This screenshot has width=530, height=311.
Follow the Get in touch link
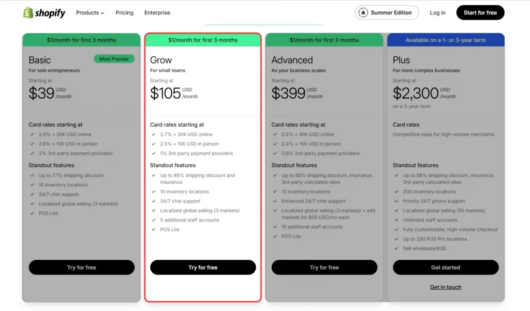tap(446, 287)
